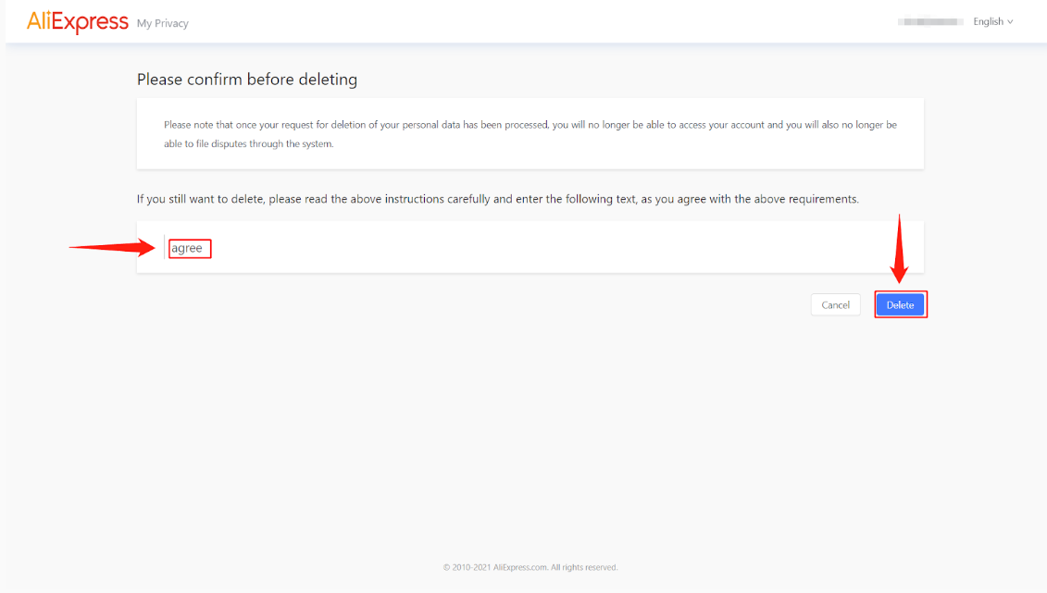
Task: Focus the agree confirmation text field
Action: coord(530,248)
